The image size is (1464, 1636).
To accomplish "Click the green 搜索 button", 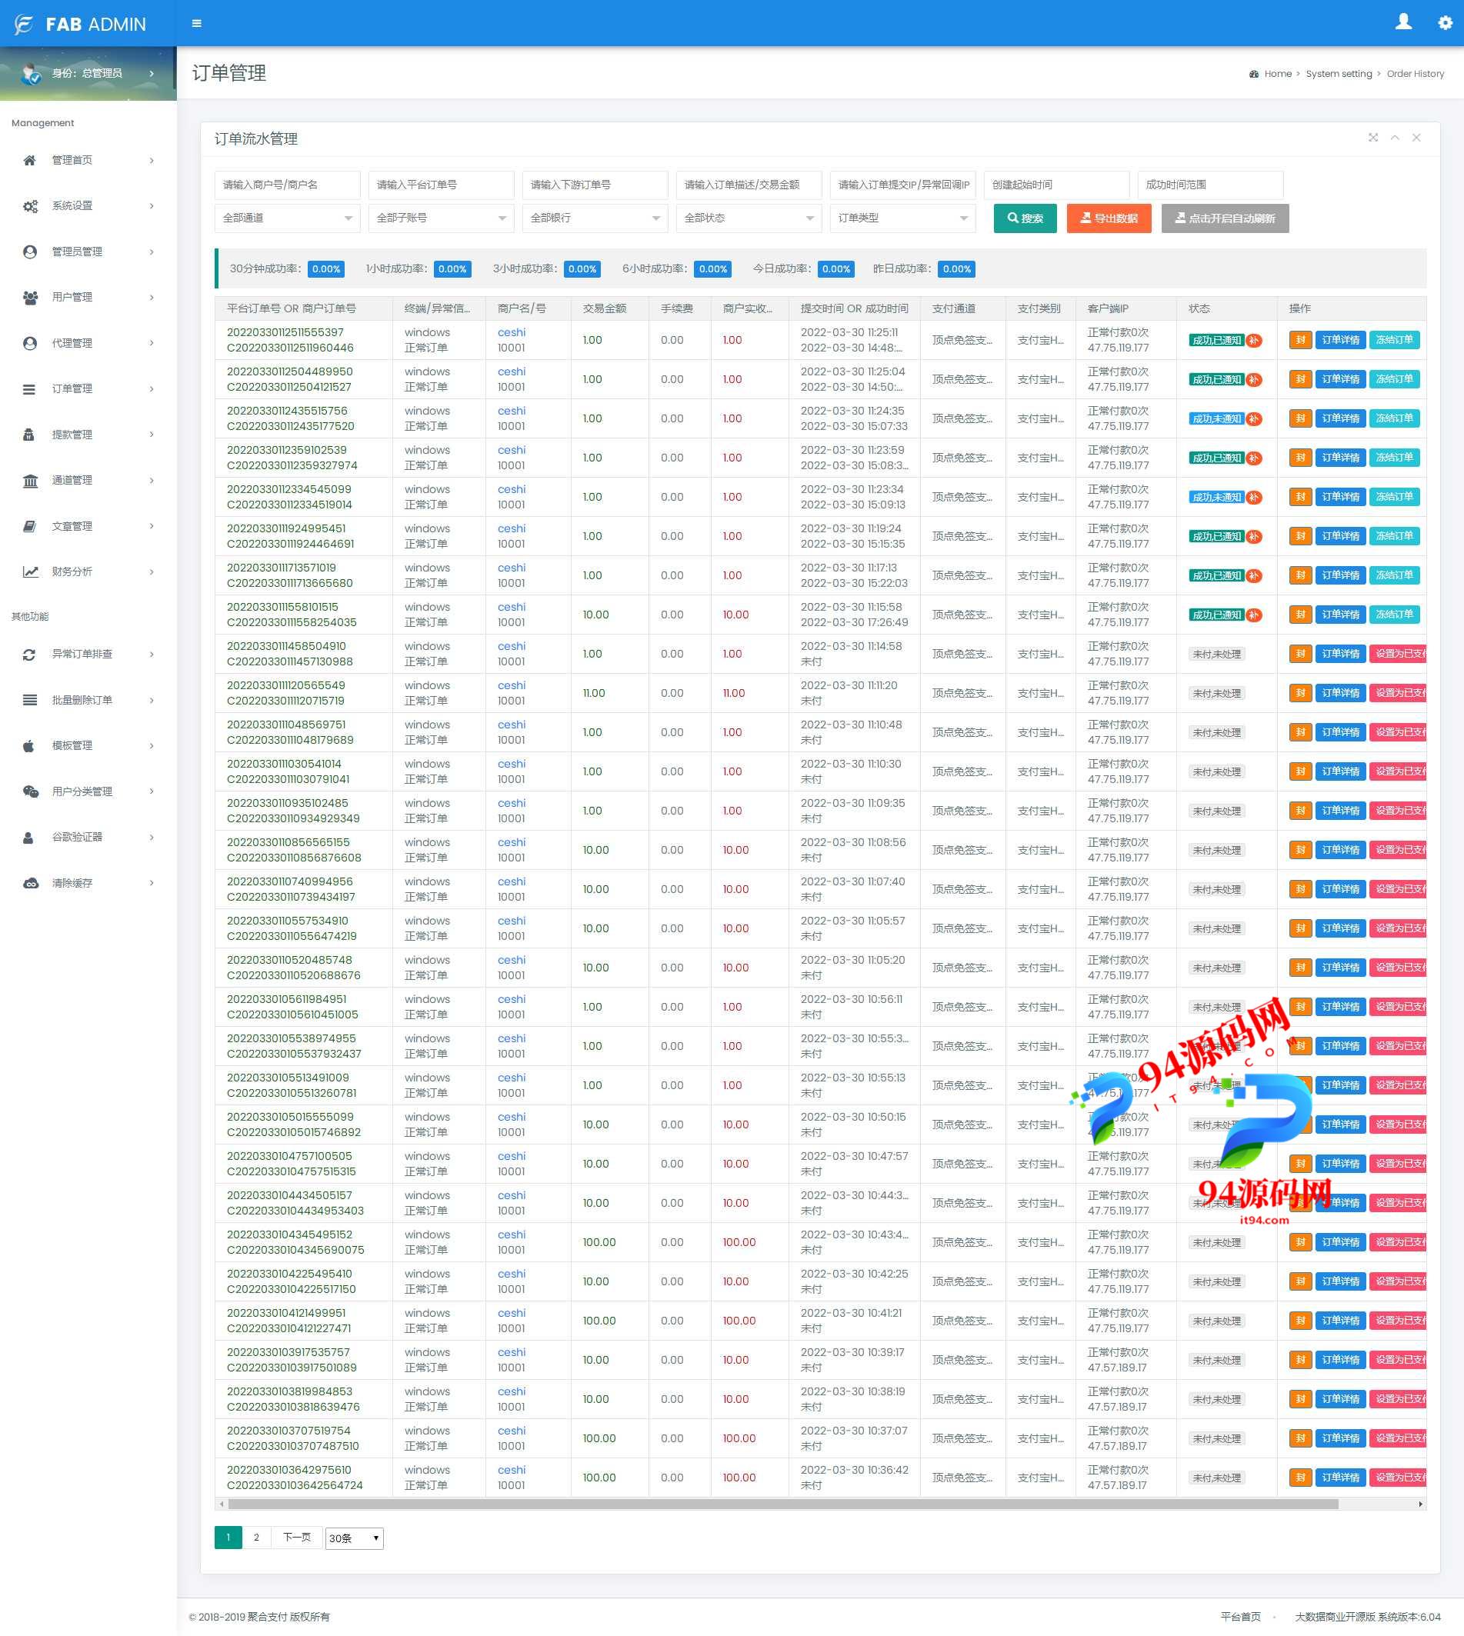I will tap(1025, 218).
